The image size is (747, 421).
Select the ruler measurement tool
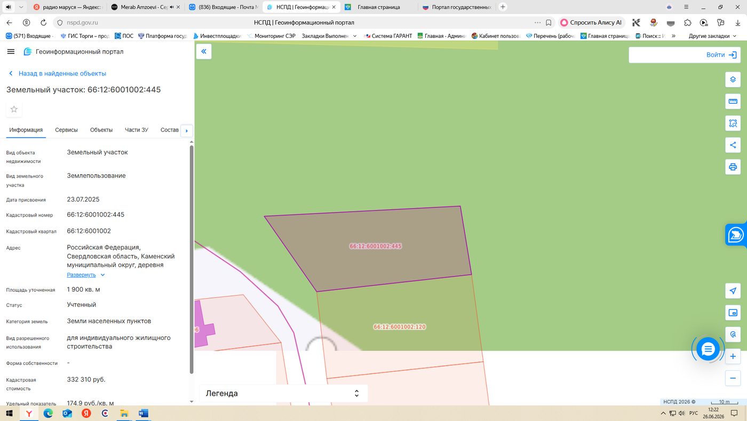(x=733, y=102)
